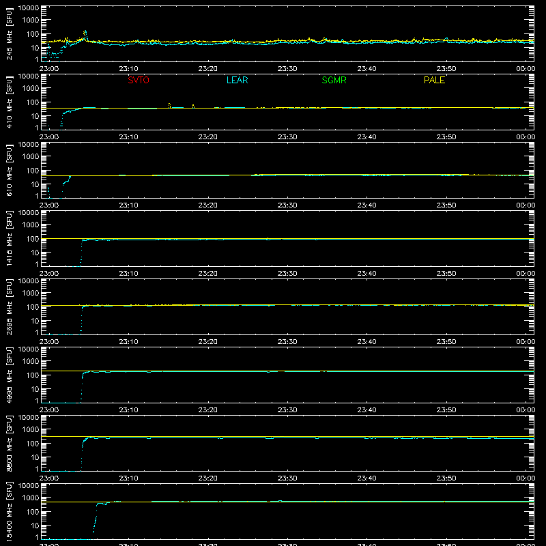Select the 2695 MHz [SFU] axis title
This screenshot has height=546, width=546.
(9, 307)
